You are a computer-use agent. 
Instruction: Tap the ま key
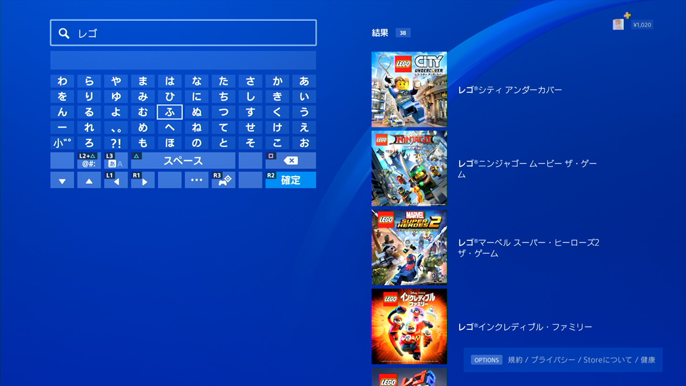point(143,81)
